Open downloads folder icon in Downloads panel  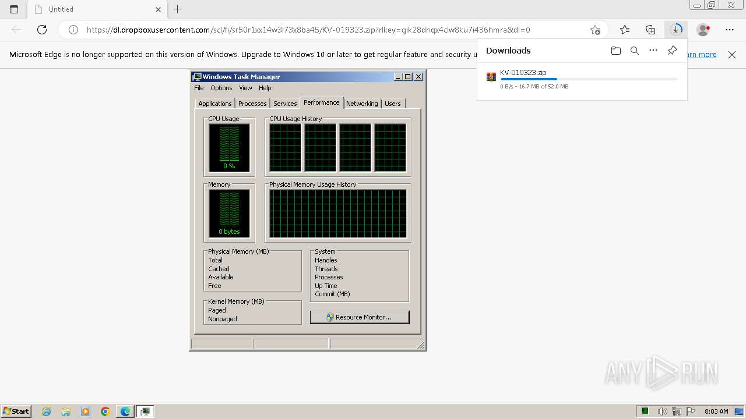(x=616, y=51)
